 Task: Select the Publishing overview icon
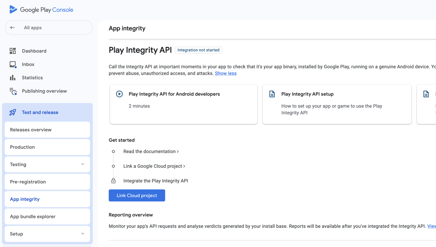pyautogui.click(x=13, y=91)
